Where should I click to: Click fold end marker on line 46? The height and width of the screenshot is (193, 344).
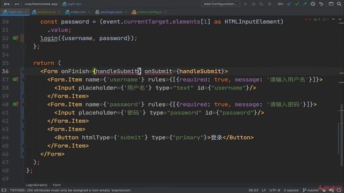[x=24, y=154]
